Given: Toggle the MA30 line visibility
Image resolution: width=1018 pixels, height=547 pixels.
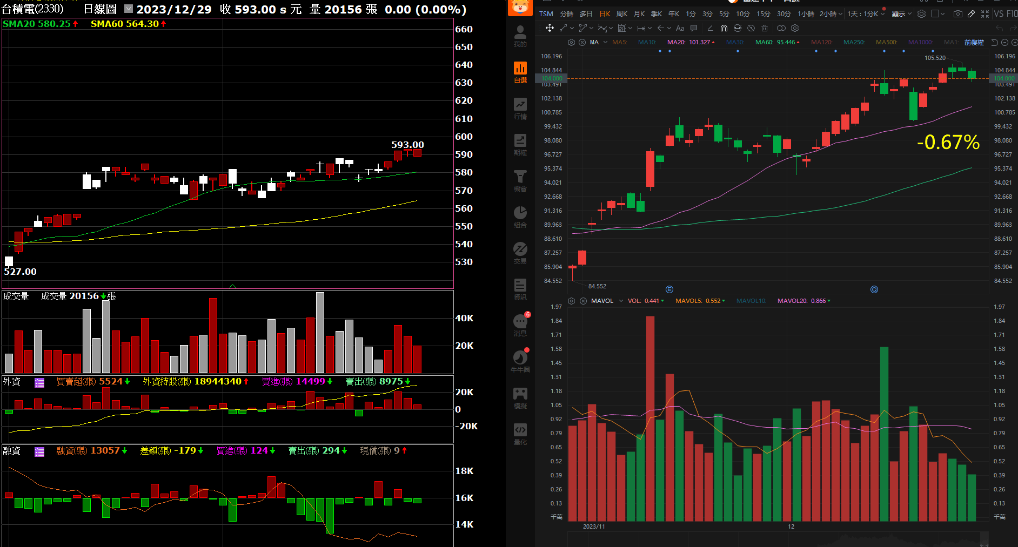Looking at the screenshot, I should 735,42.
